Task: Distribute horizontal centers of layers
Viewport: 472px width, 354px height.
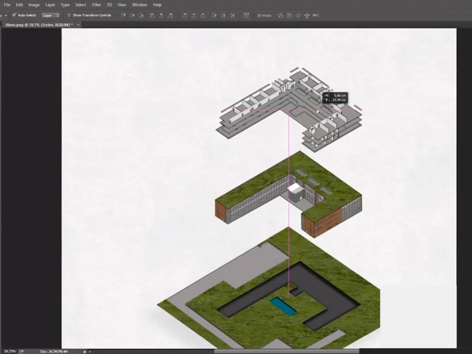Action: tap(223, 15)
